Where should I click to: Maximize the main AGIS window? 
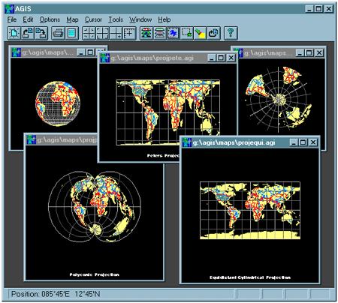[318, 9]
